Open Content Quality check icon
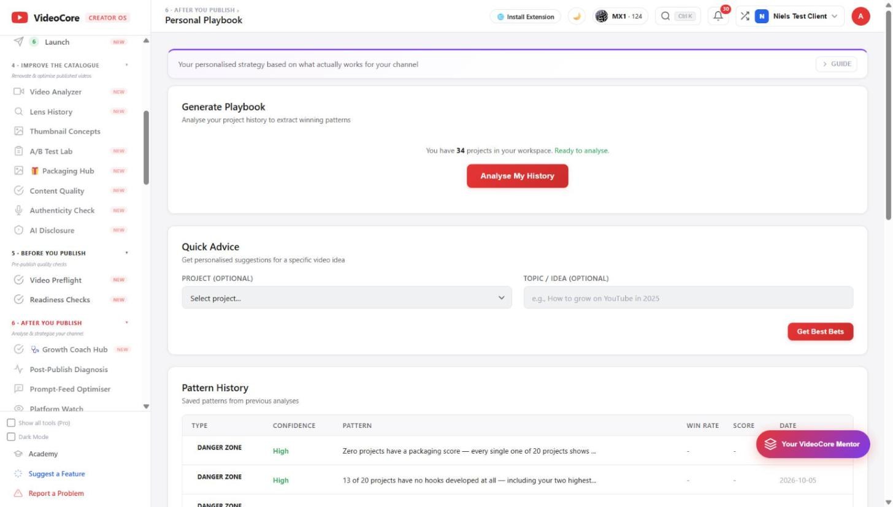Image resolution: width=893 pixels, height=507 pixels. point(18,191)
